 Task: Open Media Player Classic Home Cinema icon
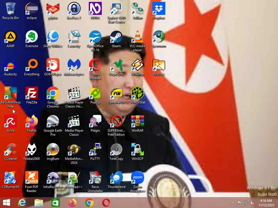tap(74, 97)
